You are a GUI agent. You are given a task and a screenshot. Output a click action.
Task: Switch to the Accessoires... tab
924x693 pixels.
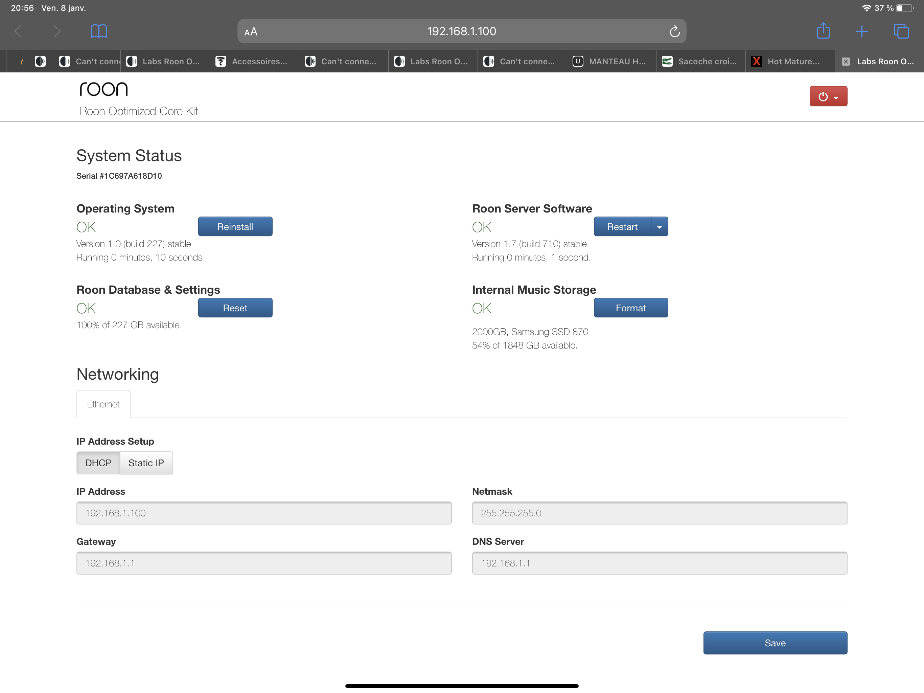click(x=254, y=62)
